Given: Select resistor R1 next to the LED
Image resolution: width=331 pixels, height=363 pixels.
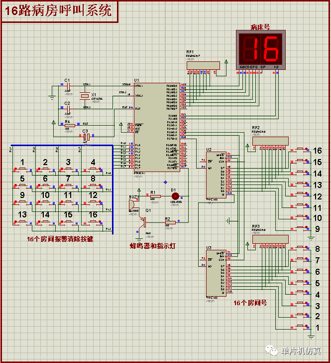Looking at the screenshot, I should [155, 196].
